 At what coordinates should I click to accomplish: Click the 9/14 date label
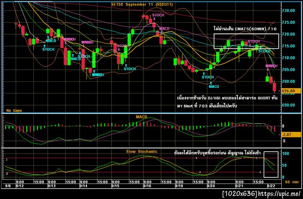point(83,186)
